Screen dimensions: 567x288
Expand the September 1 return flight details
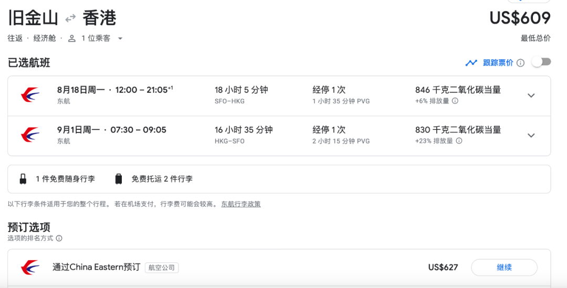(x=531, y=135)
